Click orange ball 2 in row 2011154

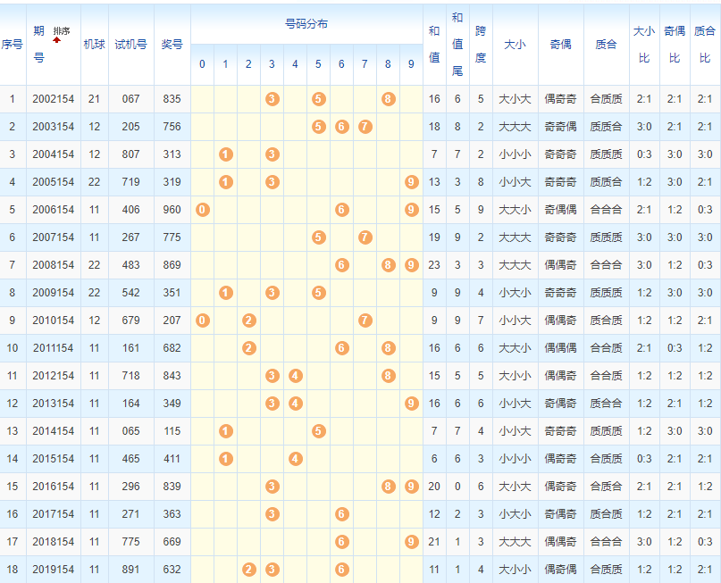coord(249,347)
